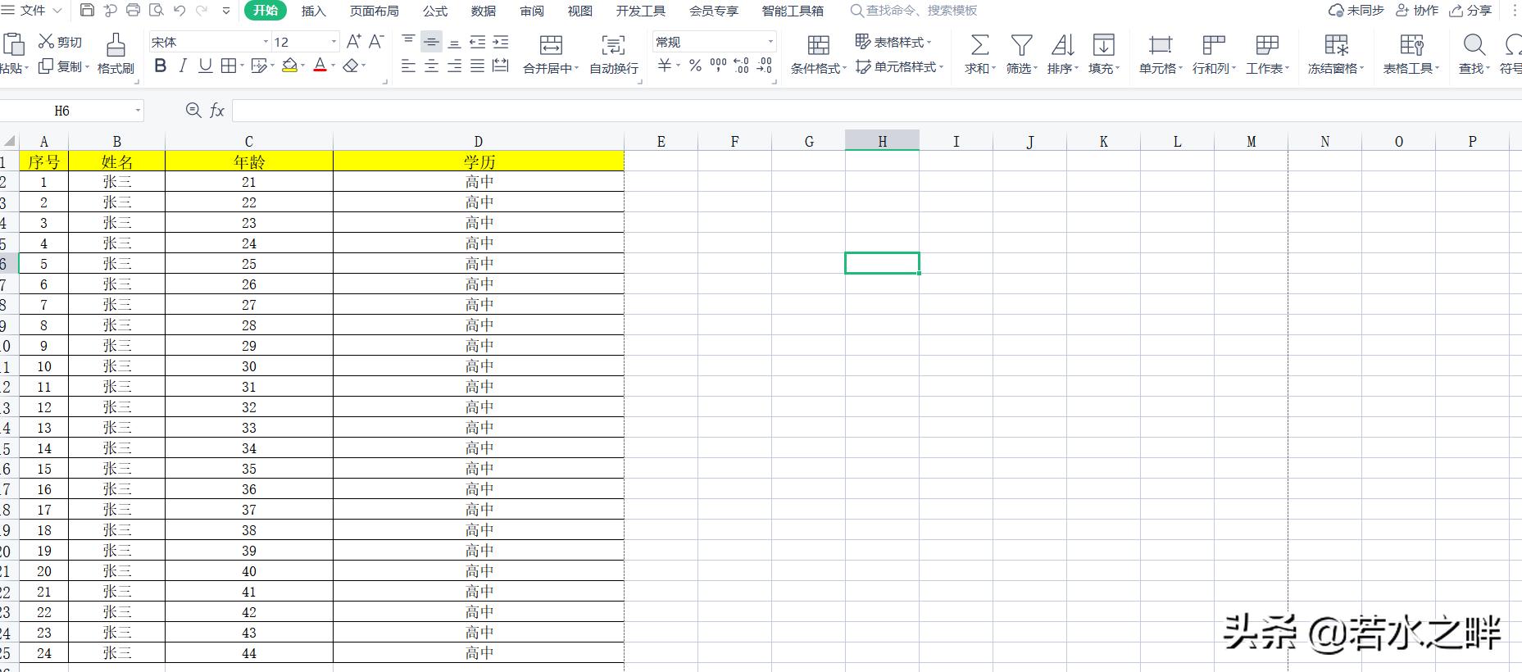Screen dimensions: 1522x672
Task: Click the command search field
Action: [914, 11]
